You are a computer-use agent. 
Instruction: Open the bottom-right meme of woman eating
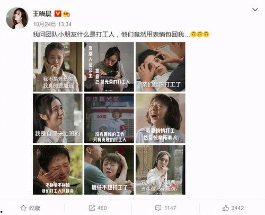[161, 170]
